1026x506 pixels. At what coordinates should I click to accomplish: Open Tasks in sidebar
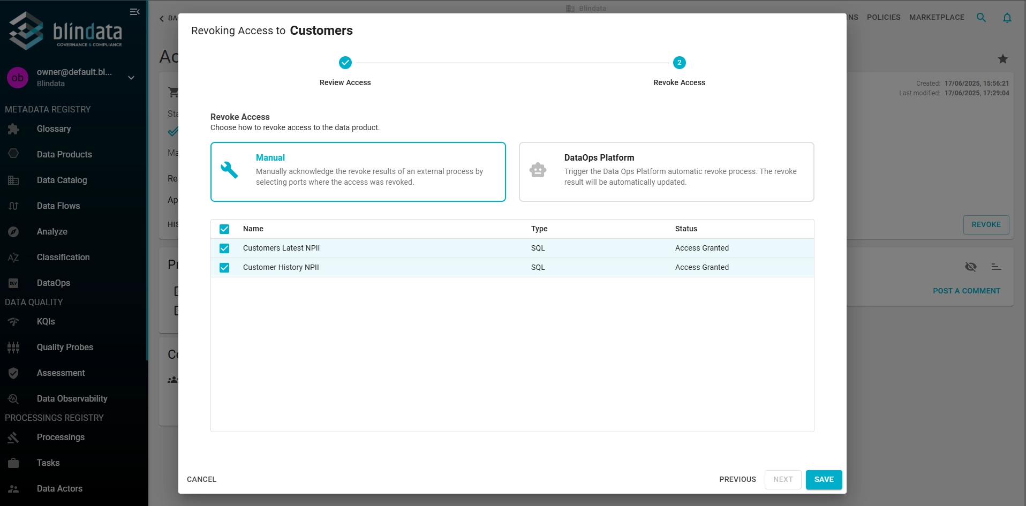pos(48,463)
